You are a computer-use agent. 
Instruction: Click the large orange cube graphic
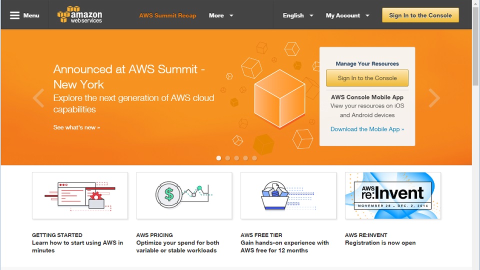pyautogui.click(x=279, y=98)
